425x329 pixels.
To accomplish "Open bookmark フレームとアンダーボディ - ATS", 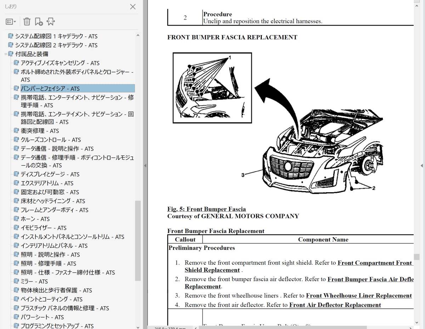I will pyautogui.click(x=55, y=210).
